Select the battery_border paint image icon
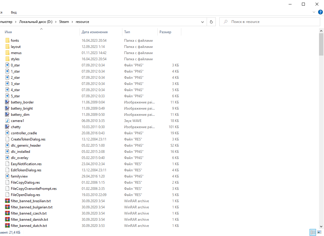Image resolution: width=324 pixels, height=236 pixels. click(7, 102)
